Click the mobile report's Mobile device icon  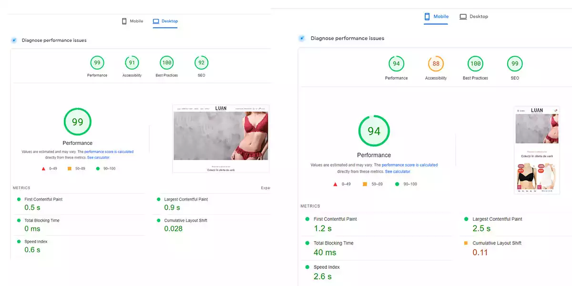click(426, 16)
